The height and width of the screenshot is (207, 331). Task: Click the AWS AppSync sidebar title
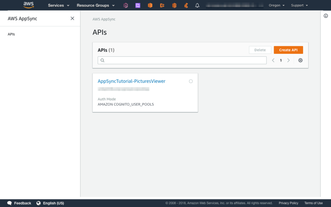pos(22,19)
